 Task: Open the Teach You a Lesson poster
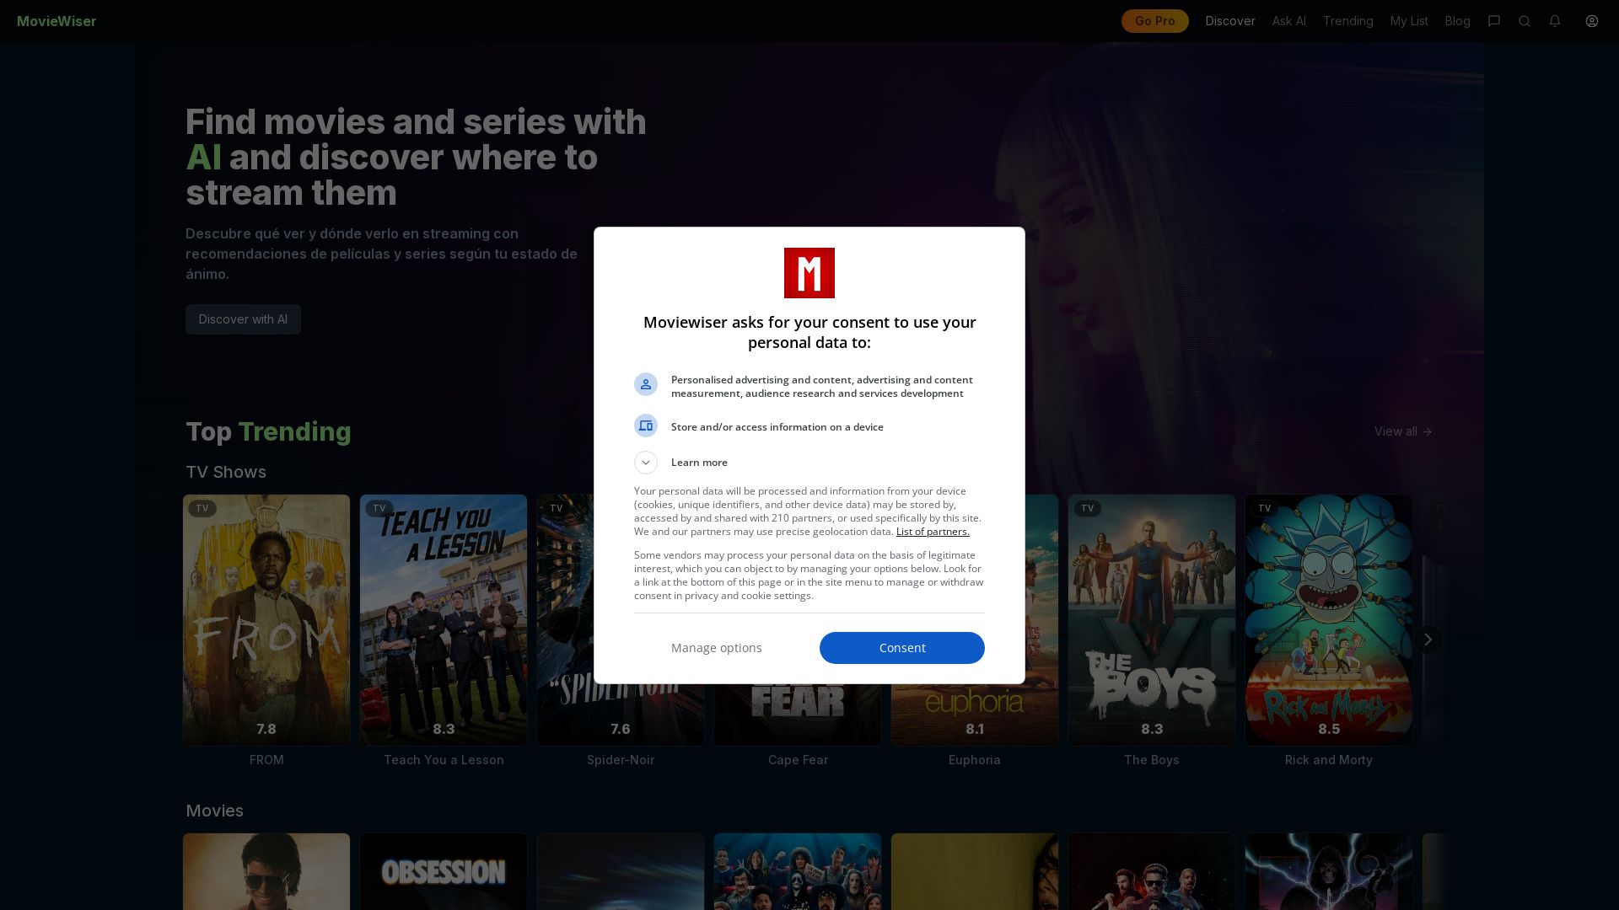(444, 620)
